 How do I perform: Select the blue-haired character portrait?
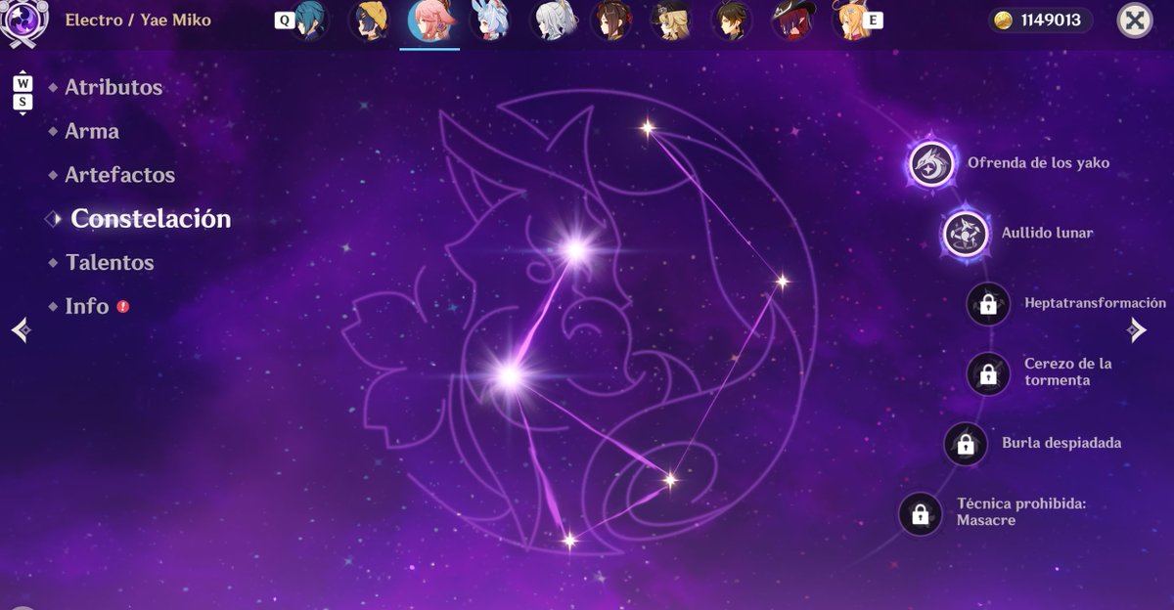click(311, 21)
